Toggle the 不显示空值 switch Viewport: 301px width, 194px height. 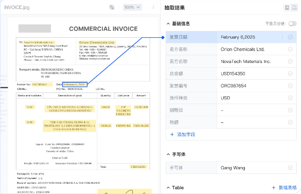coord(292,24)
